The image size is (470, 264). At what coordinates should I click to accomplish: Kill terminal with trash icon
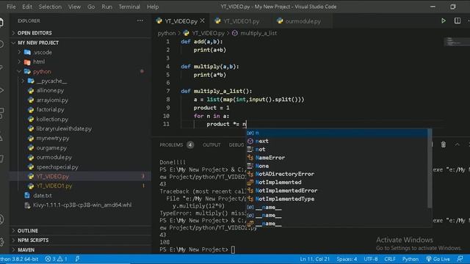click(444, 144)
